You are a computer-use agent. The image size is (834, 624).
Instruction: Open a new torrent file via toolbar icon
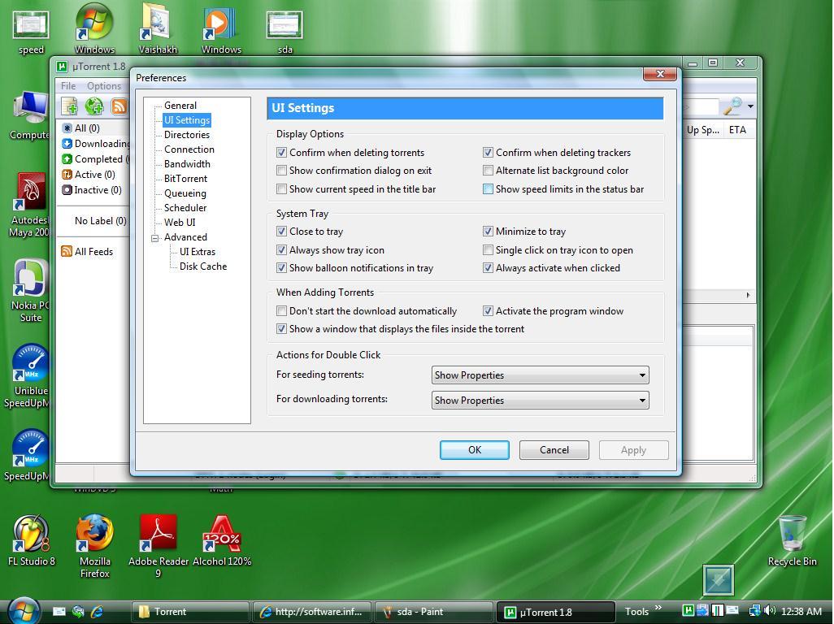[70, 106]
